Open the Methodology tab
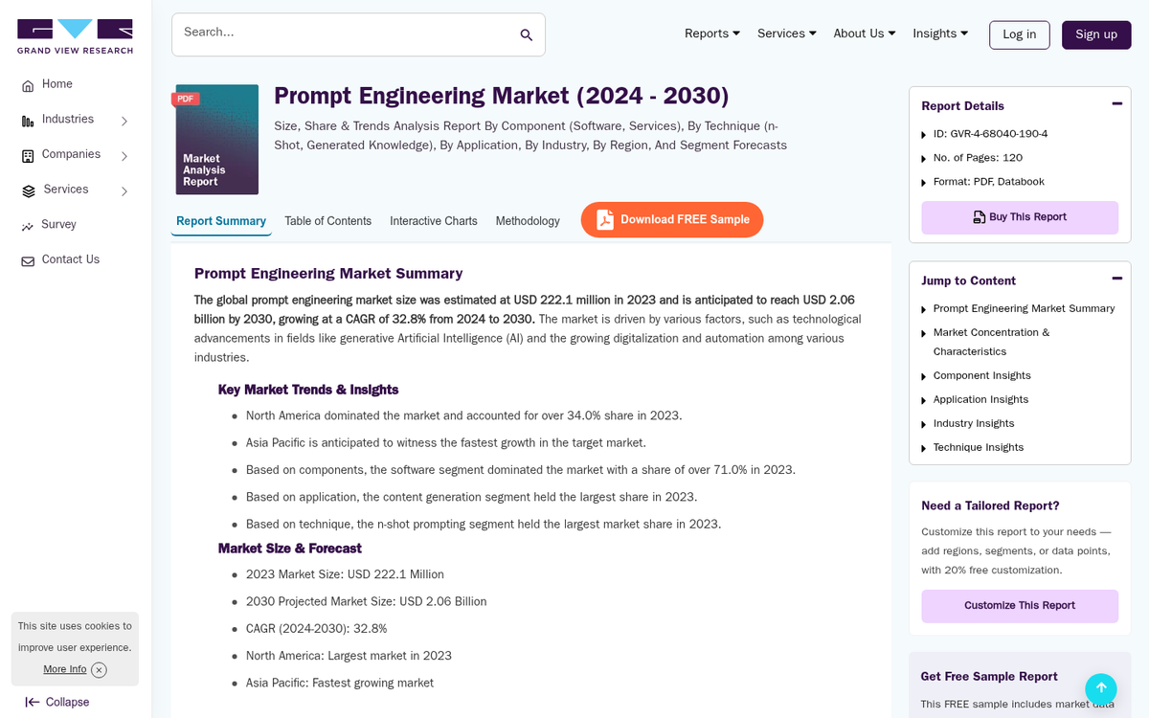The image size is (1149, 718). click(528, 221)
